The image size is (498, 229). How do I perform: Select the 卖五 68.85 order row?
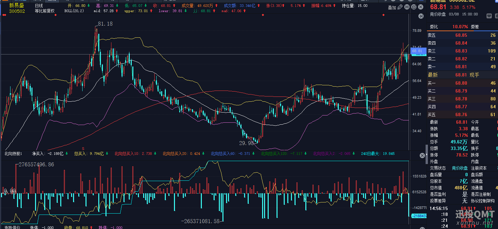[x=462, y=35]
